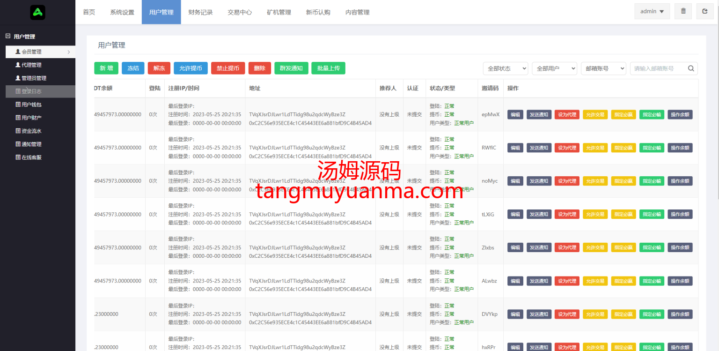Click the green app logo icon
The image size is (719, 351).
click(37, 12)
